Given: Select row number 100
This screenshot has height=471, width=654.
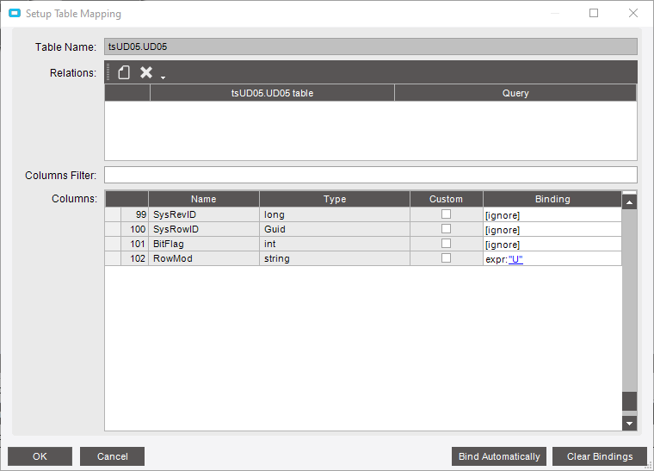Looking at the screenshot, I should [x=135, y=229].
